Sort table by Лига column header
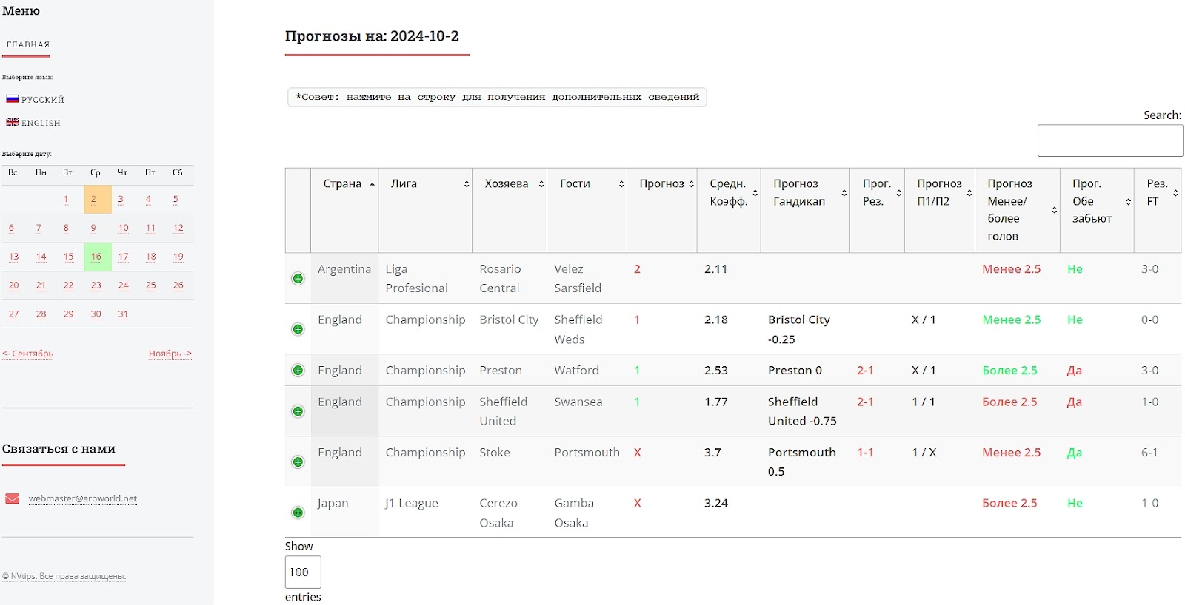Viewport: 1185px width, 605px height. (424, 184)
